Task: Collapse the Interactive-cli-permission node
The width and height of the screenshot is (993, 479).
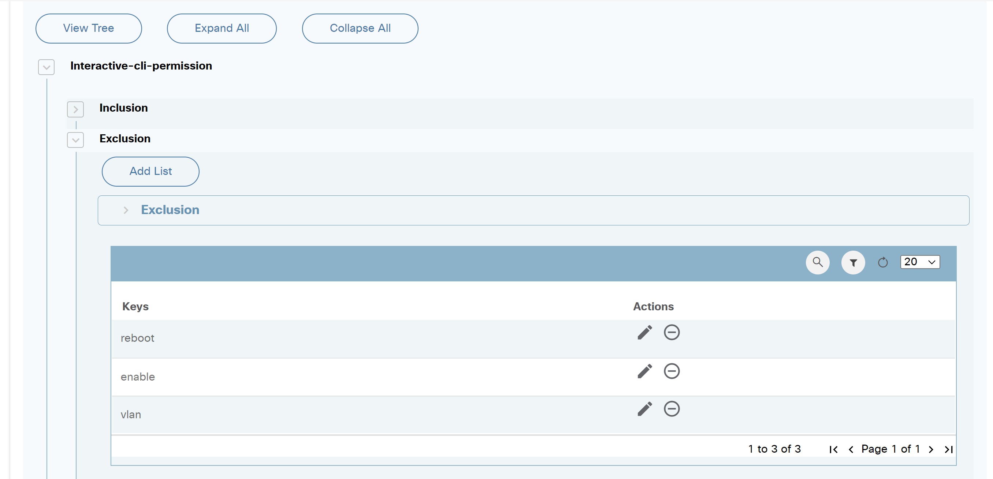Action: pos(46,67)
